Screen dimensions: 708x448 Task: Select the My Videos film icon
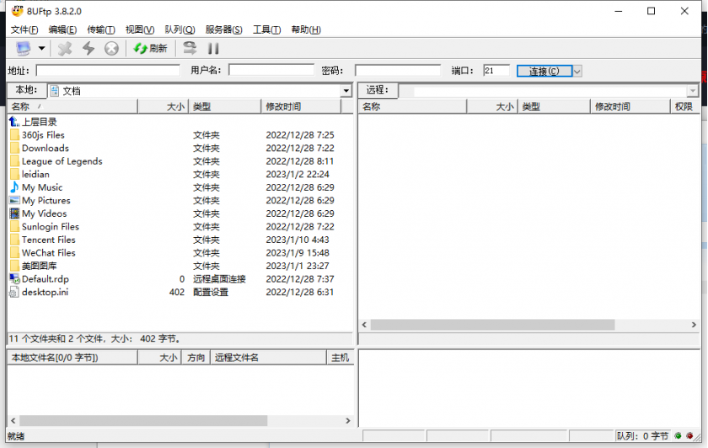[x=14, y=213]
